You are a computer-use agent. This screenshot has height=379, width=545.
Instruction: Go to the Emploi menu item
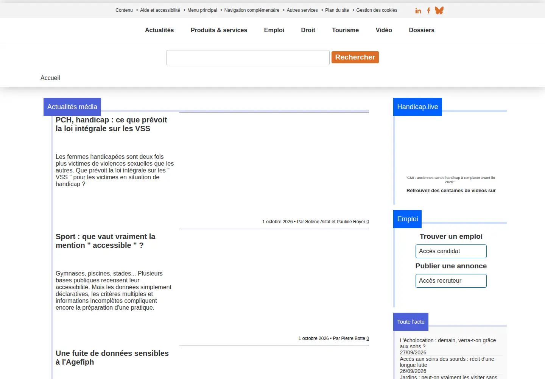point(274,30)
